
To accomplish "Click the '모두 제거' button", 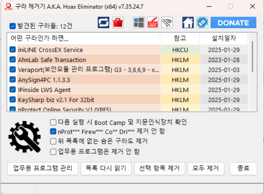I will (x=206, y=168).
